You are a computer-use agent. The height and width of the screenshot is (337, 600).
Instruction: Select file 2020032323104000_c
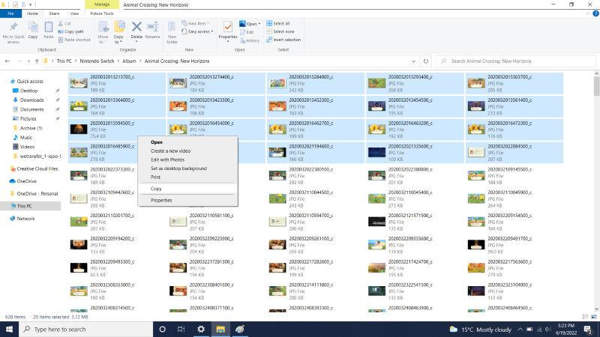(x=514, y=291)
